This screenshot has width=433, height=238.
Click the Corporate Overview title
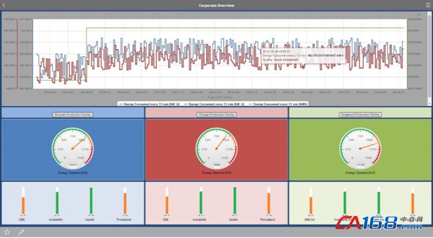pos(216,5)
